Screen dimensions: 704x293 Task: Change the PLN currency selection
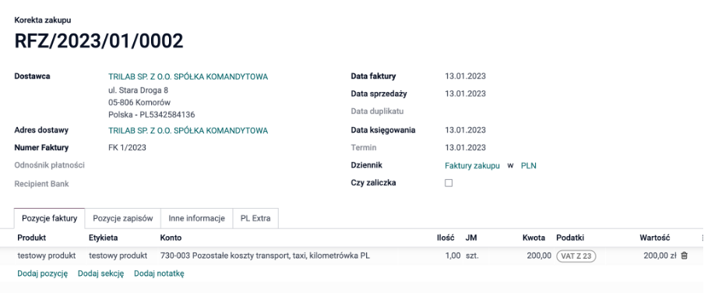(x=529, y=166)
